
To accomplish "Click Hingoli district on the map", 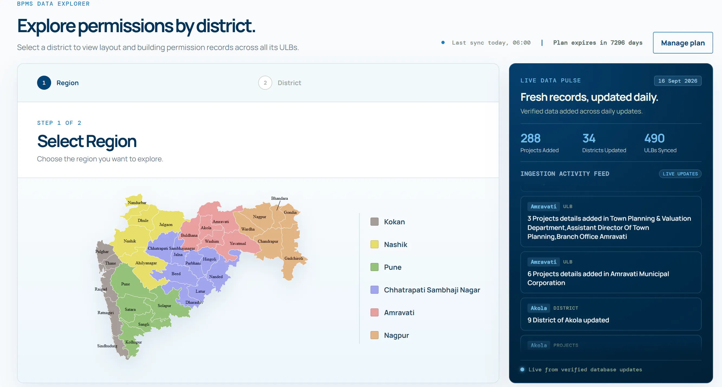I will (x=210, y=259).
